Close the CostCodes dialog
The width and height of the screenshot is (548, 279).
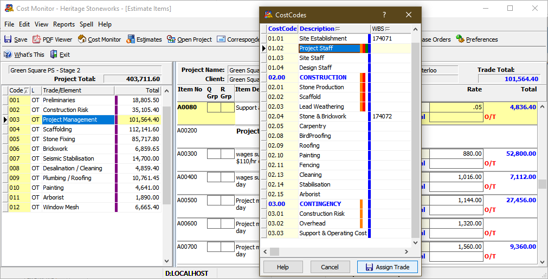pos(409,15)
